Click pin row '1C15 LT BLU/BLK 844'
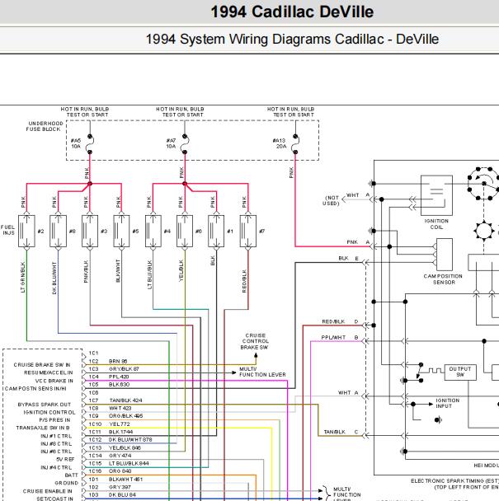Screen dimensions: 499x501 pos(119,463)
